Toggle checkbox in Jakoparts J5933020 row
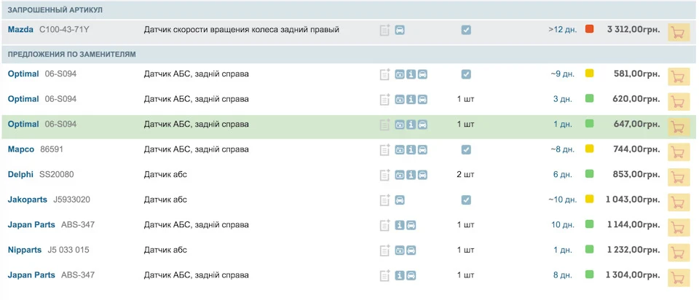The height and width of the screenshot is (300, 699). coord(466,200)
